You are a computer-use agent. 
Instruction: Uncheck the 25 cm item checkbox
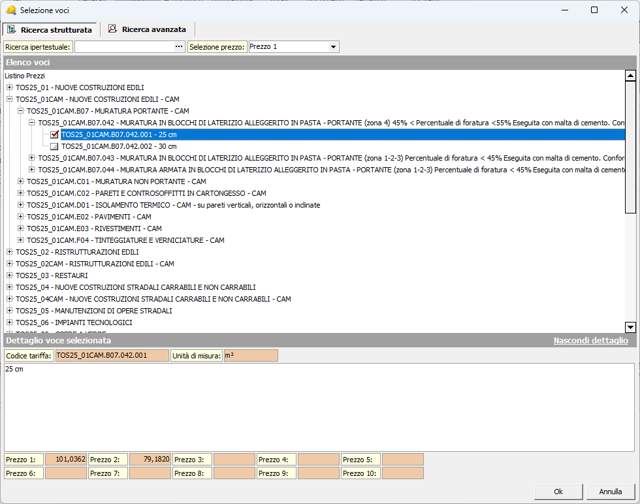pyautogui.click(x=55, y=134)
